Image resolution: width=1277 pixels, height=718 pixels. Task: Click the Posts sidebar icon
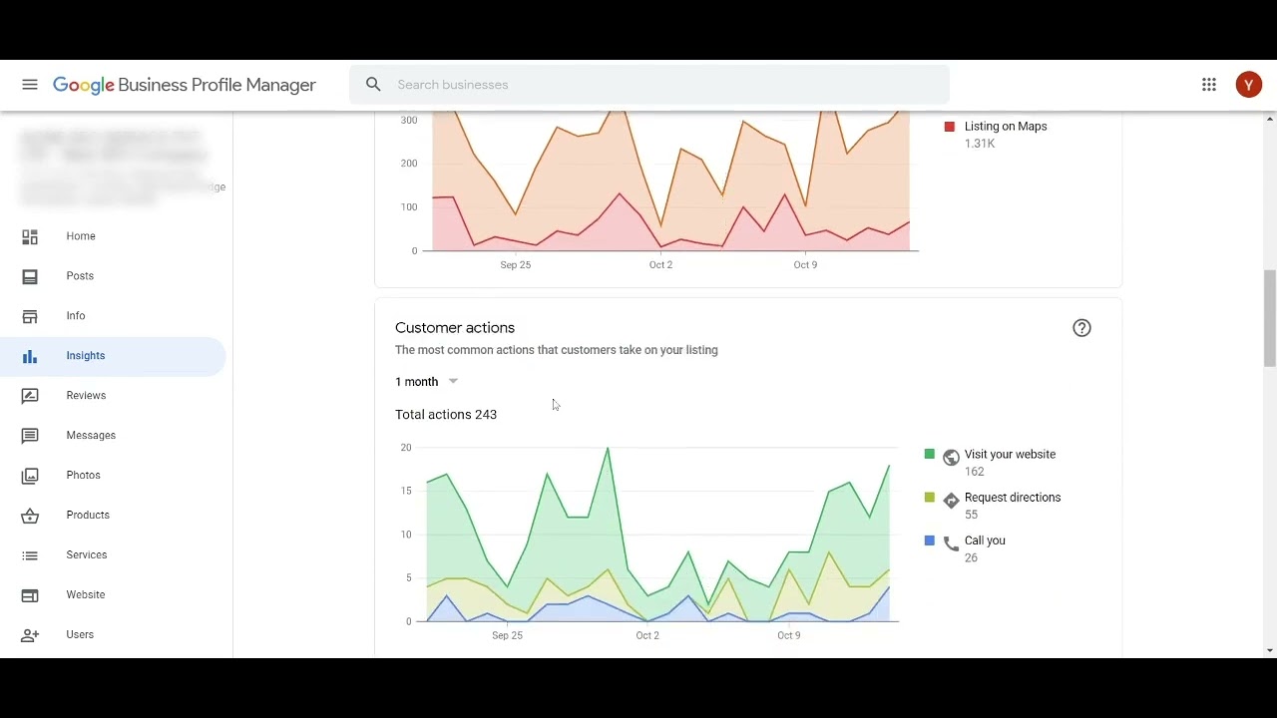30,276
